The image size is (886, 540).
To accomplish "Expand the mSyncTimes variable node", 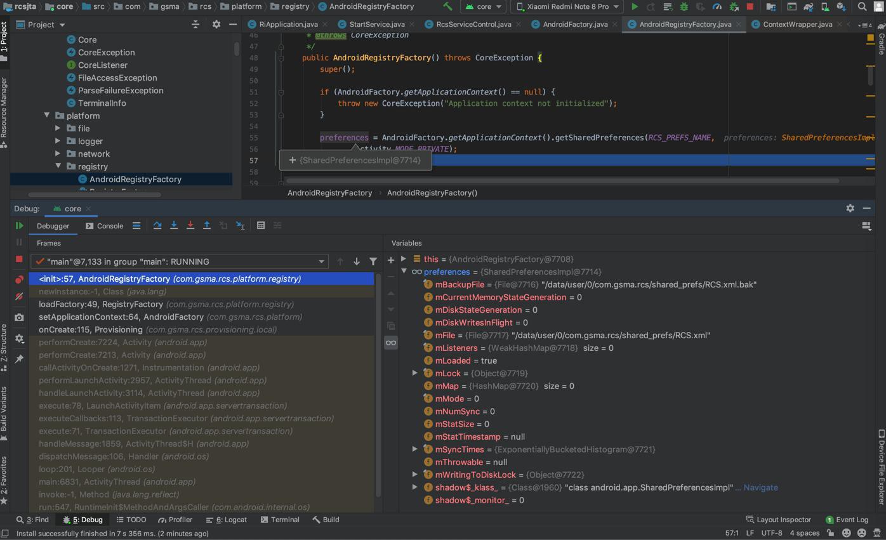I will [x=415, y=449].
